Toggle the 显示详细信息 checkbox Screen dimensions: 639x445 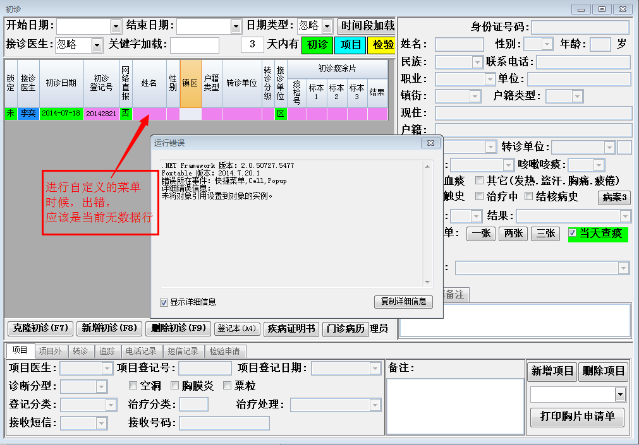(164, 302)
